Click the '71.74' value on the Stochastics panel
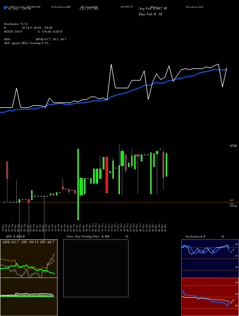 pyautogui.click(x=232, y=251)
